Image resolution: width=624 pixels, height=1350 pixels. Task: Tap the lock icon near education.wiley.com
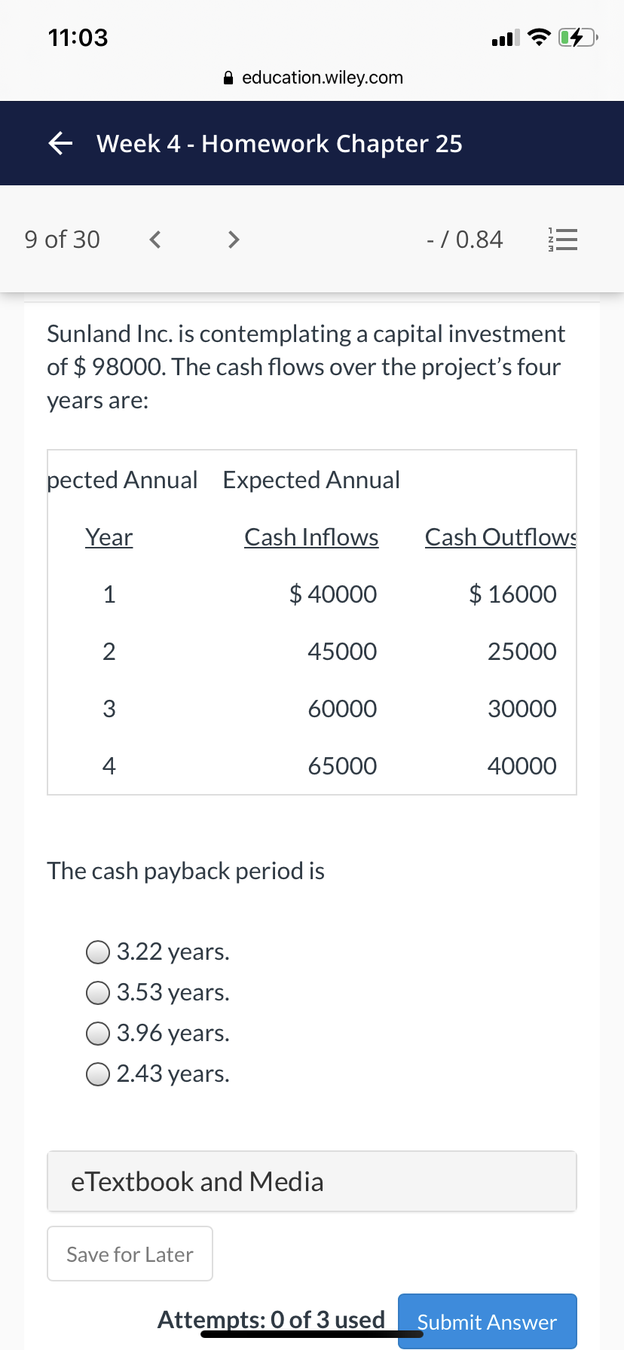point(230,78)
